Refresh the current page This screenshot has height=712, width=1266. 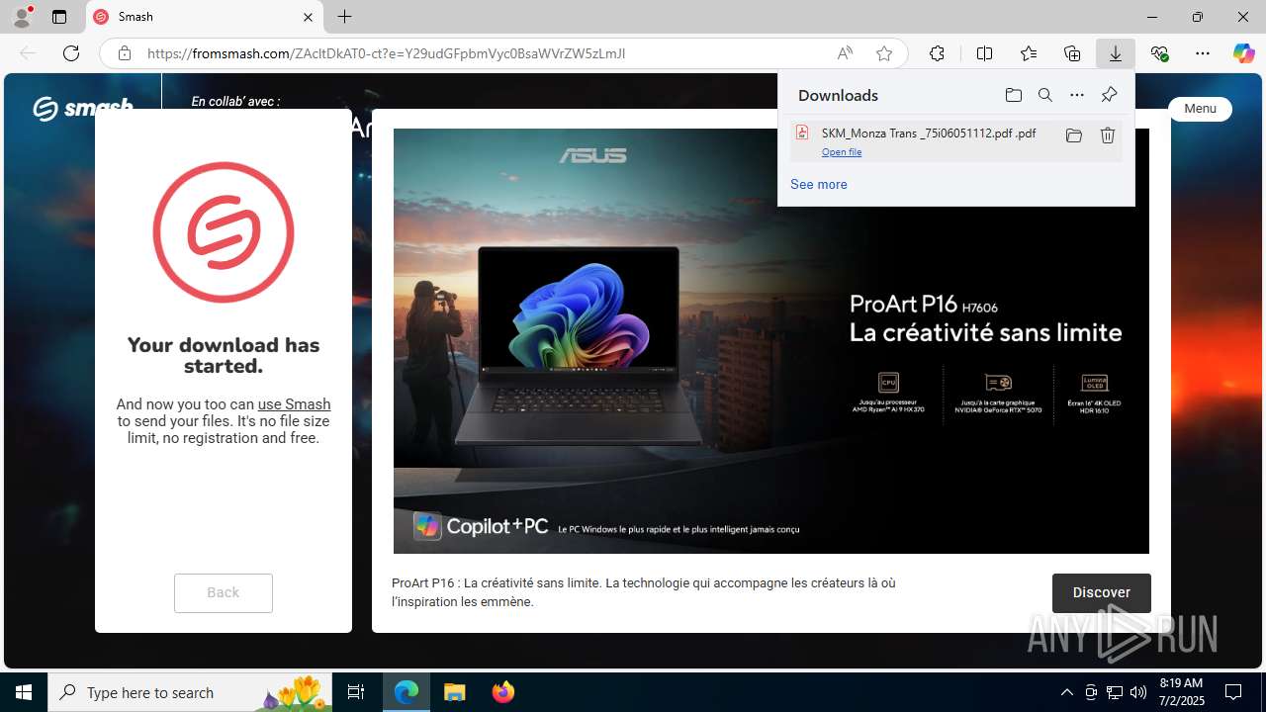[x=71, y=53]
